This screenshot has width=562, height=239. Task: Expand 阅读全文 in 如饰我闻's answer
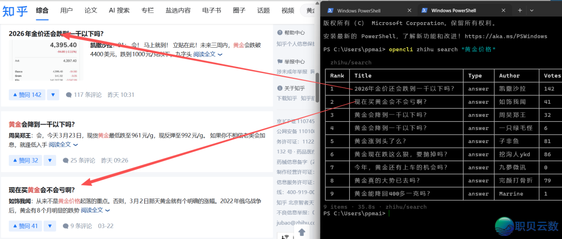tap(95, 210)
